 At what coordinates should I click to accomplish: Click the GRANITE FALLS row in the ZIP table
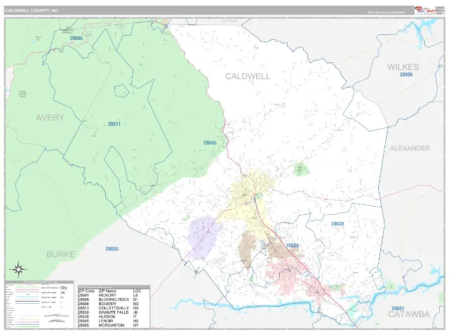tap(114, 312)
